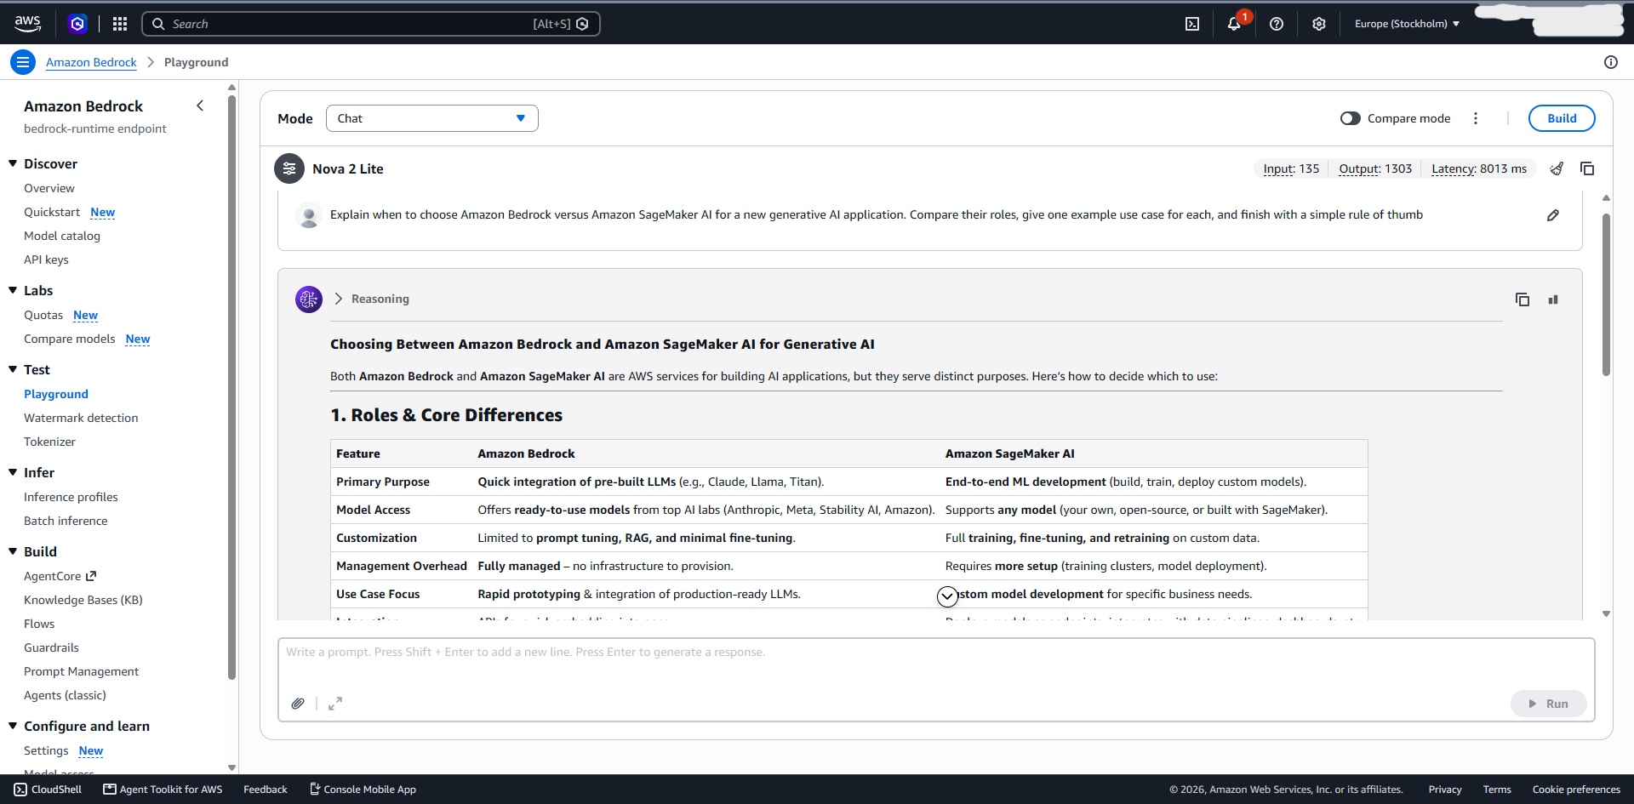Click the Run button

1548,704
